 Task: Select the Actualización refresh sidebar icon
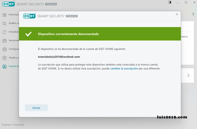[5, 32]
